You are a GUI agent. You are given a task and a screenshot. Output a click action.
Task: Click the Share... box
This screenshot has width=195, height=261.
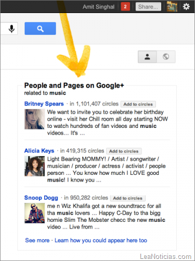pyautogui.click(x=148, y=7)
